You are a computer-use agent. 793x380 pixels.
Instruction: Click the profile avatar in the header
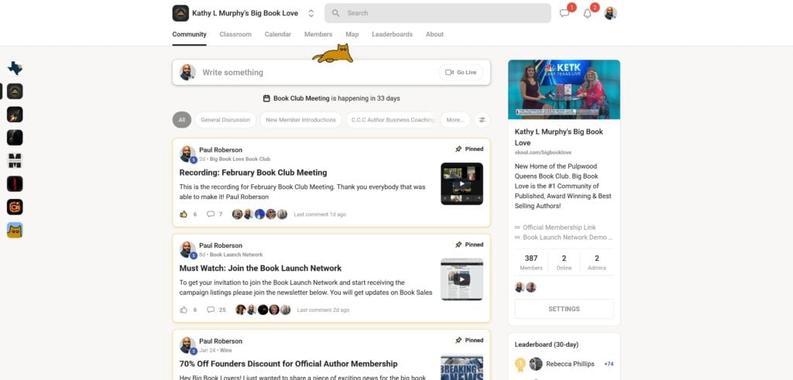(x=610, y=13)
